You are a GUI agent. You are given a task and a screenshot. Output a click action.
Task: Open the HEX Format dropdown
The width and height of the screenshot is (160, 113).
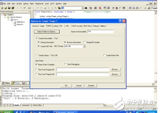(84, 46)
